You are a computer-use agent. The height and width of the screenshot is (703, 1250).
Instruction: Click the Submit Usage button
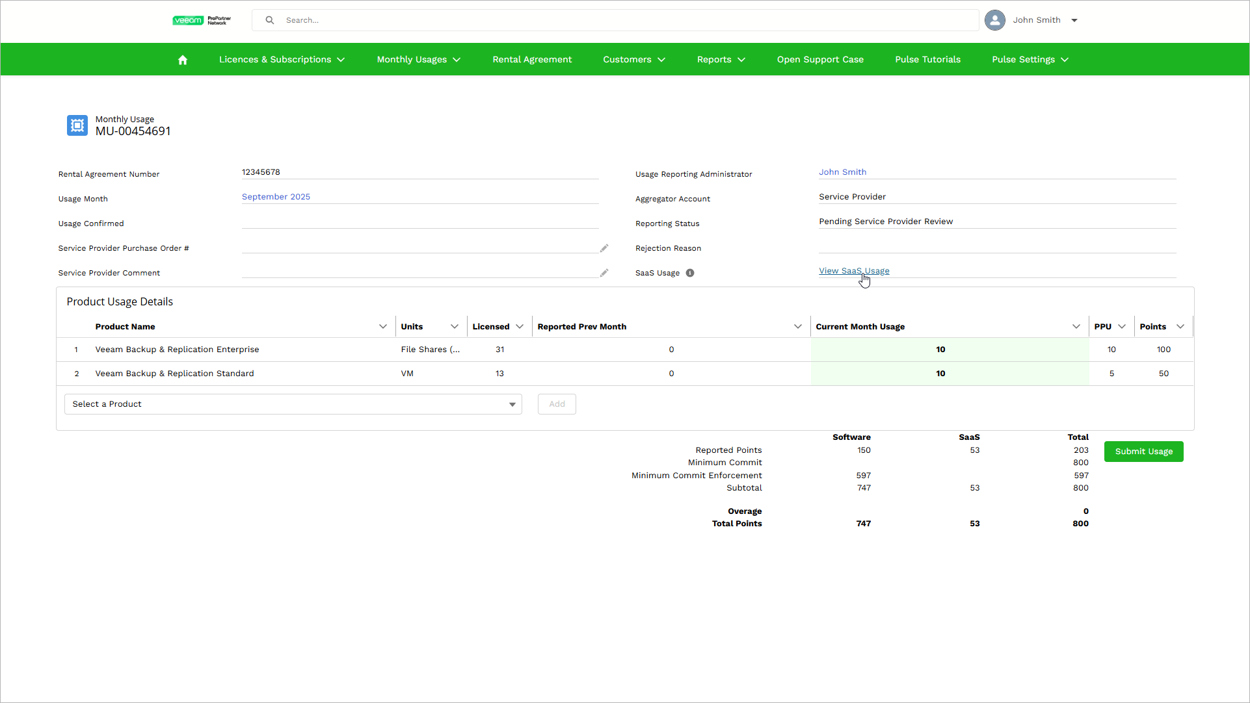coord(1143,452)
